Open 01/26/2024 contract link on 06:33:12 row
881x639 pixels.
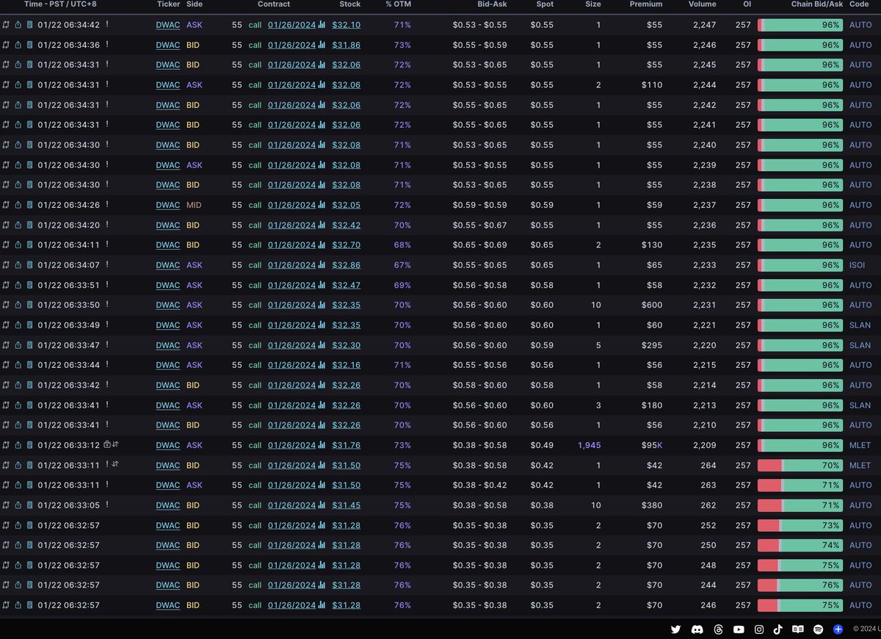pos(291,445)
